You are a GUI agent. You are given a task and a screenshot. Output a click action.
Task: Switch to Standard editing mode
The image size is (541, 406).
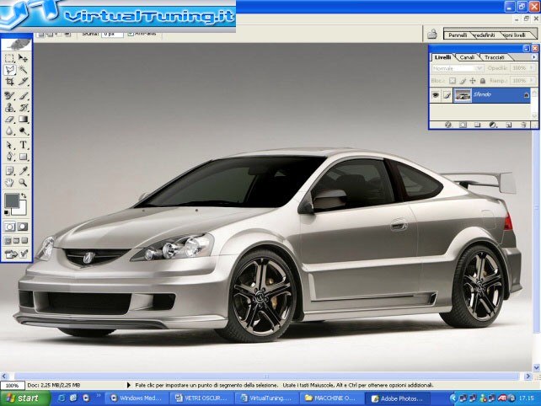point(9,227)
